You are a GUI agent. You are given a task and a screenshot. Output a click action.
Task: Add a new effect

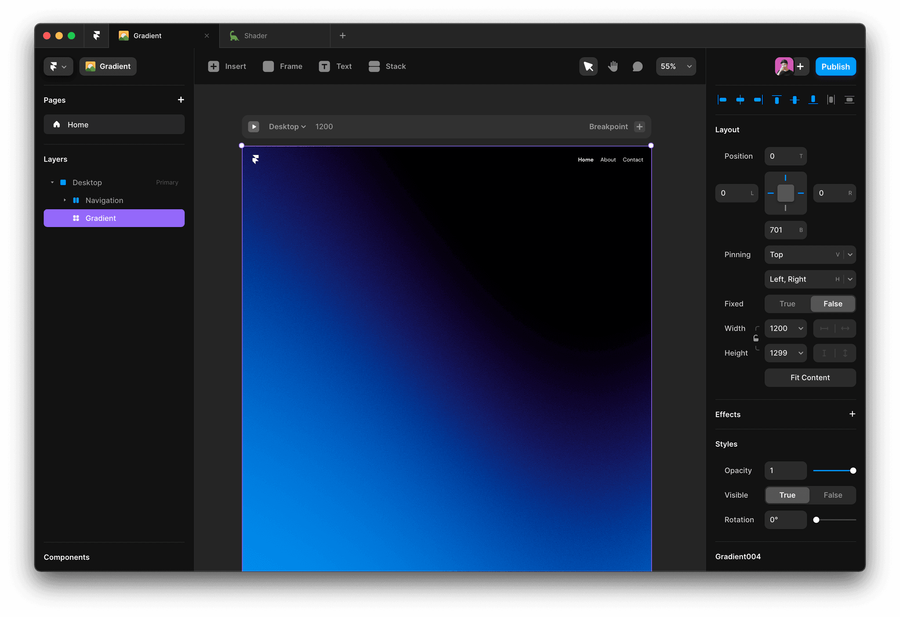pyautogui.click(x=852, y=414)
